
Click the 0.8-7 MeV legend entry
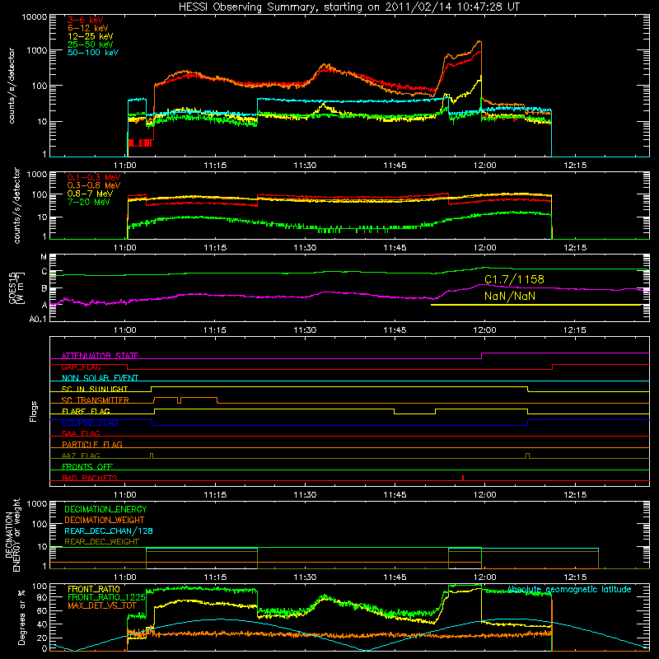tap(90, 194)
